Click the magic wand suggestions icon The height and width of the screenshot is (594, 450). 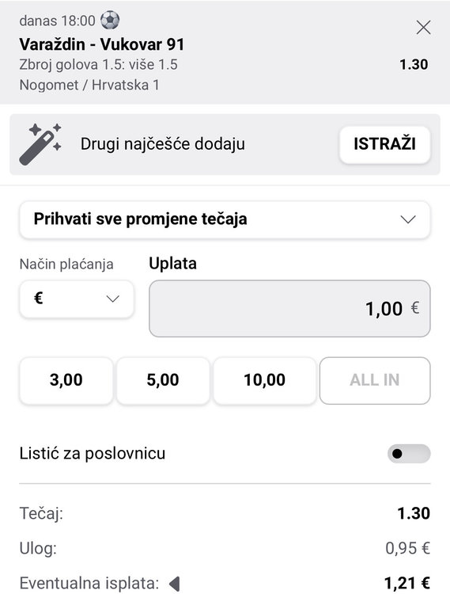pos(40,144)
